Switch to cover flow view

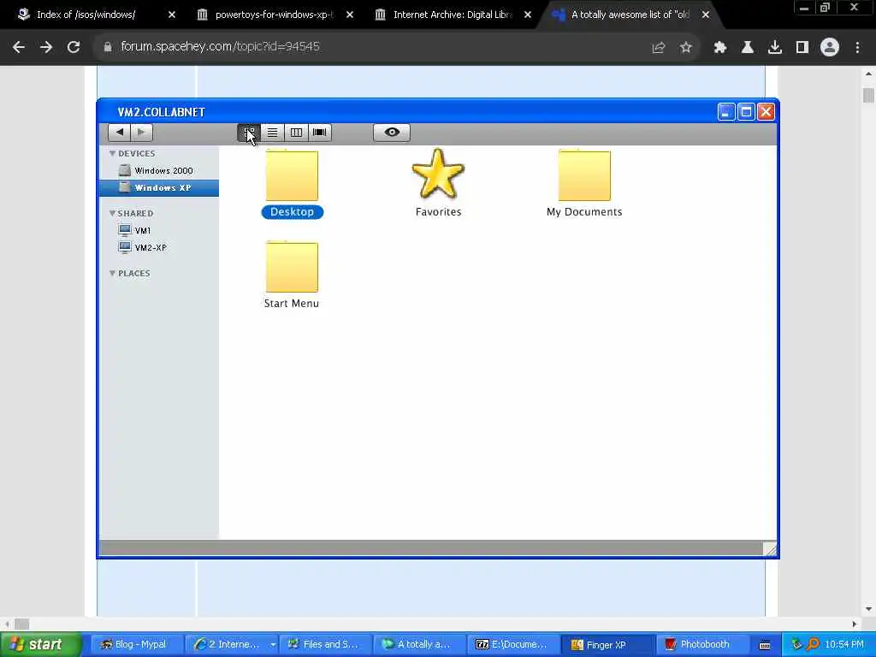click(320, 133)
